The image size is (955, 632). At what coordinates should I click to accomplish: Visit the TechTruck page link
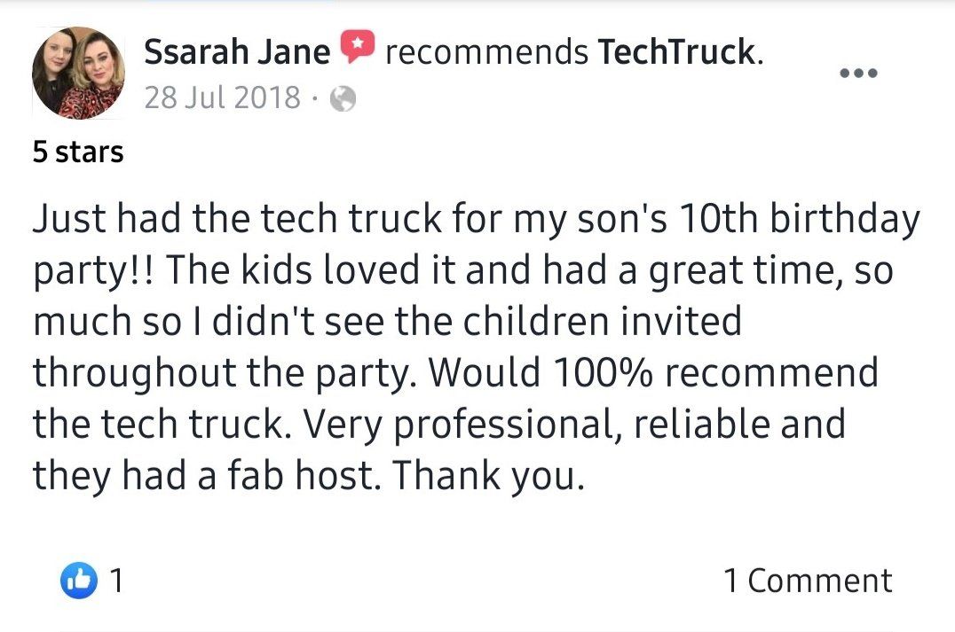coord(678,52)
